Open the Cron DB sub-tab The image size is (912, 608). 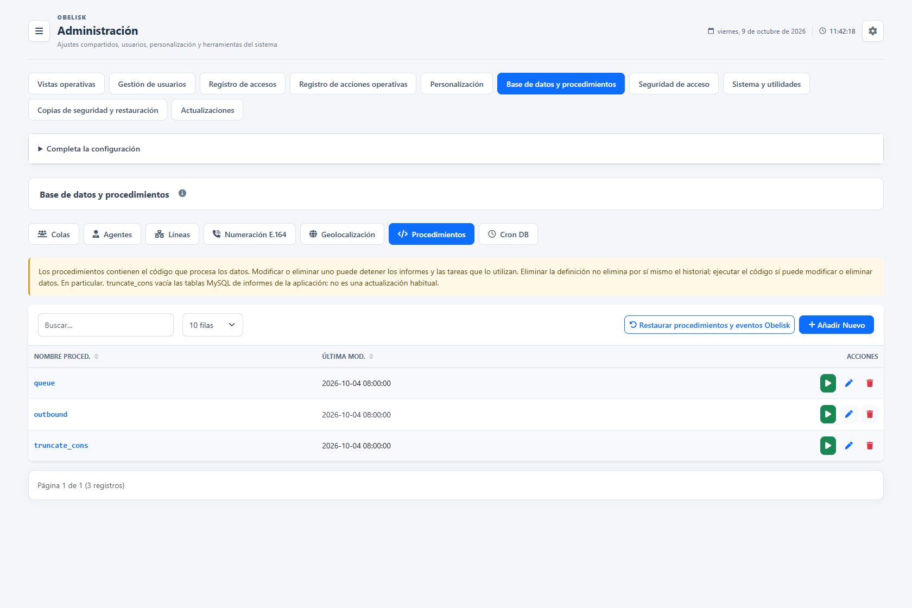[x=508, y=235]
